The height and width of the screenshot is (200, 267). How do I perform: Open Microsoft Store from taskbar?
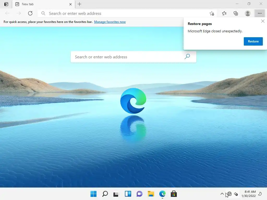pyautogui.click(x=174, y=194)
